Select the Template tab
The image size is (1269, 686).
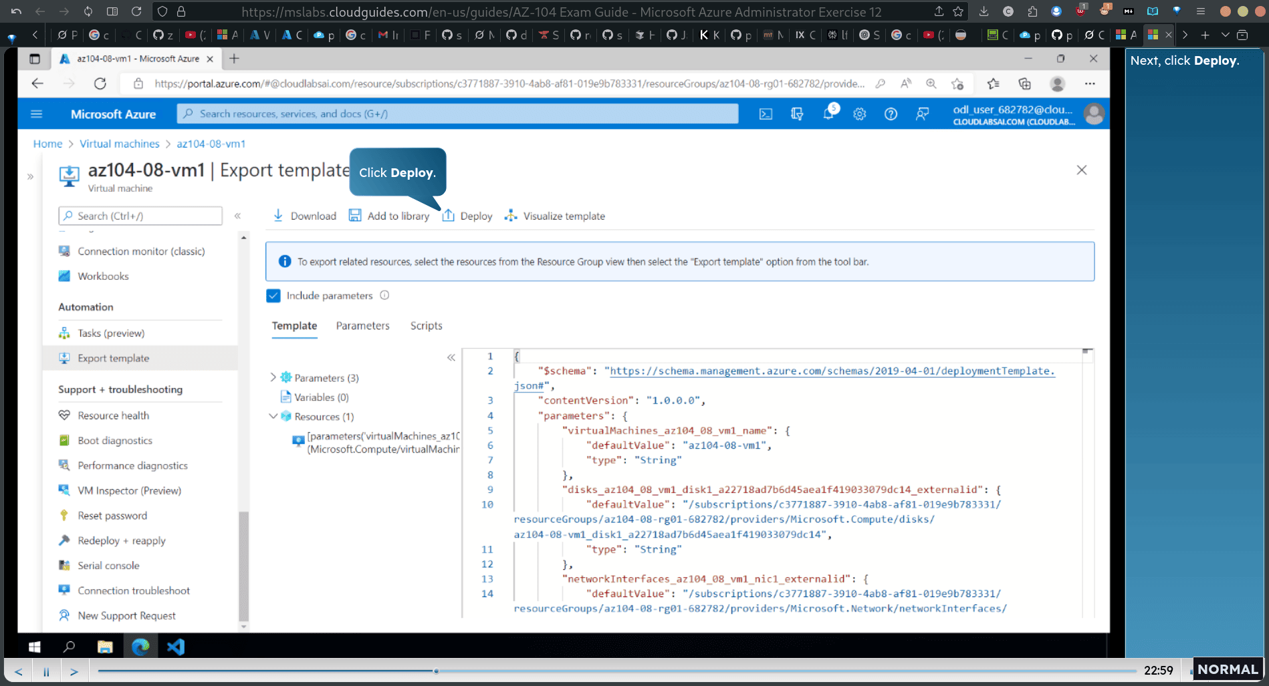point(294,326)
